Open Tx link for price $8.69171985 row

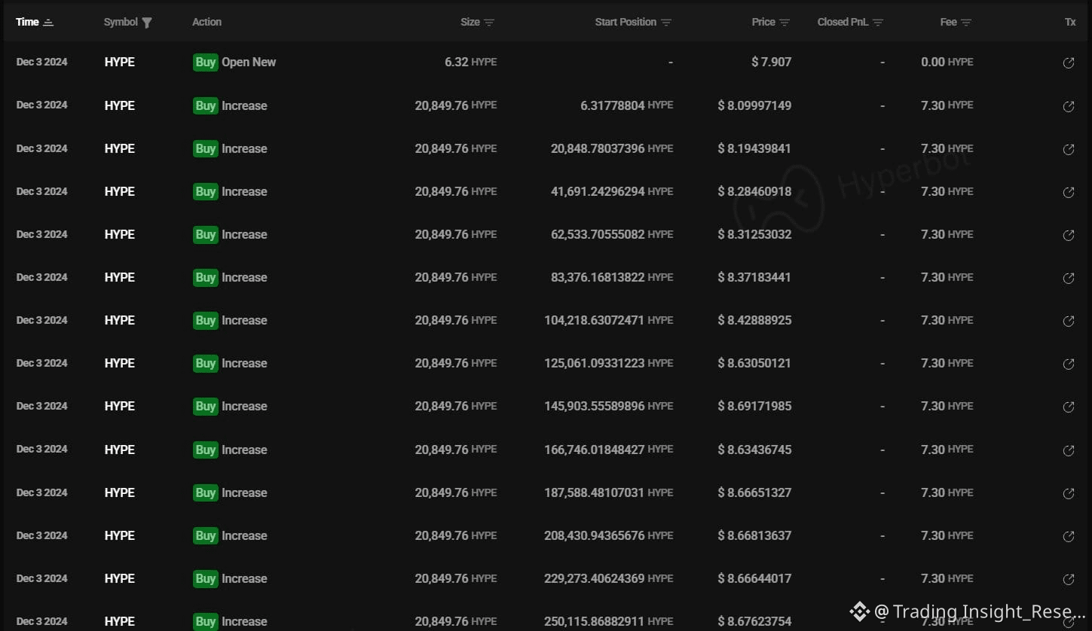(1068, 407)
